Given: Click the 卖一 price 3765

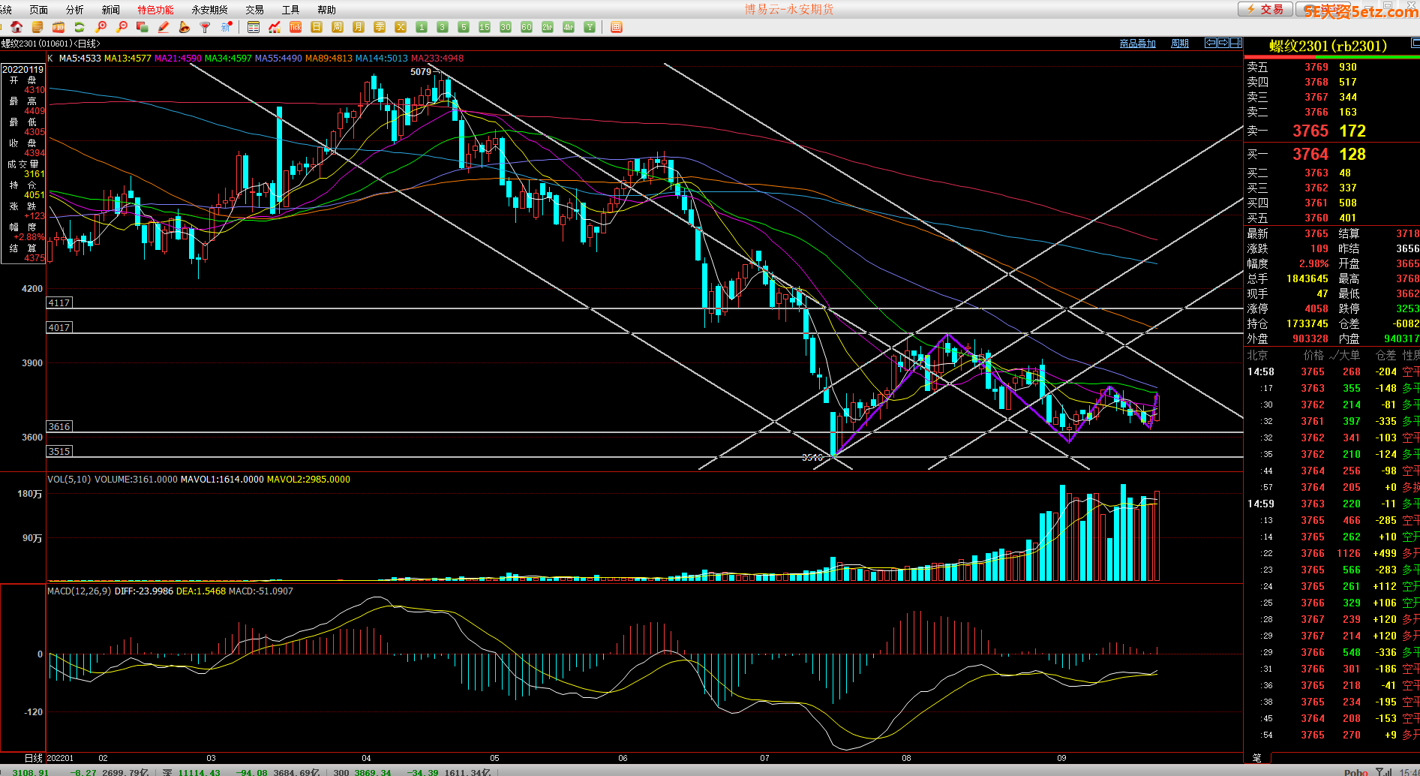Looking at the screenshot, I should click(x=1310, y=131).
